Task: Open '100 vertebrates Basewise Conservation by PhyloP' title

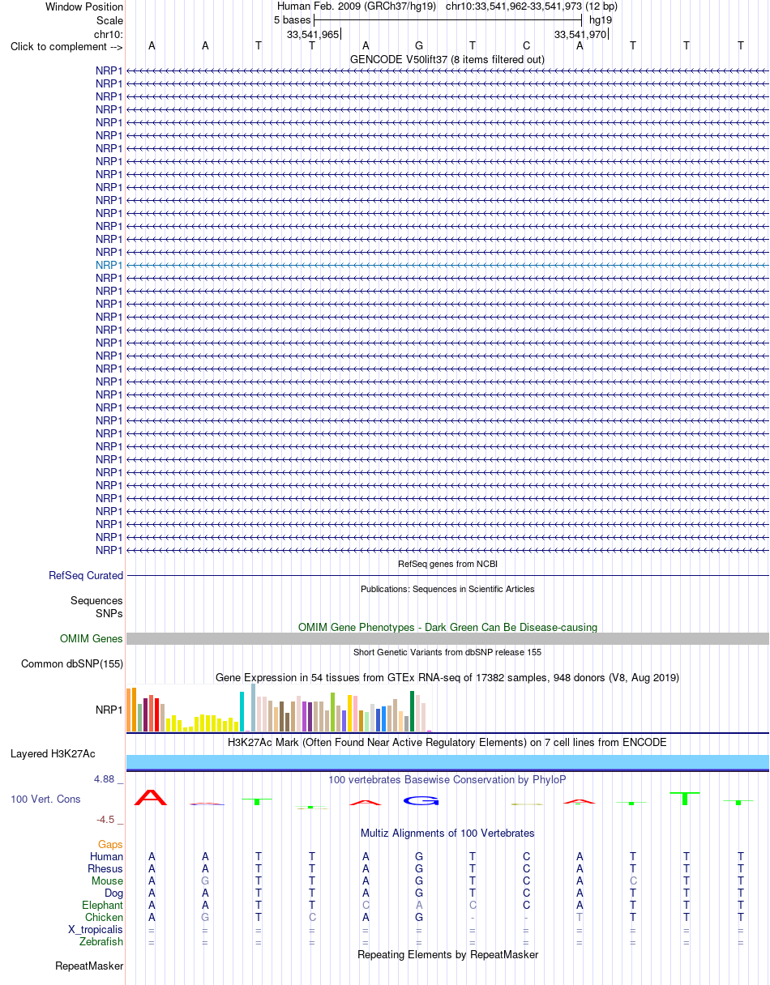Action: click(x=447, y=779)
